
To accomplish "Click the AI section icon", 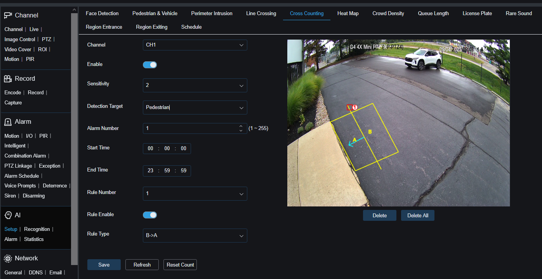I will 8,215.
